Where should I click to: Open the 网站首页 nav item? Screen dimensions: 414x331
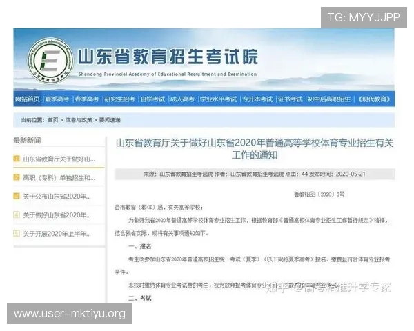coord(28,99)
